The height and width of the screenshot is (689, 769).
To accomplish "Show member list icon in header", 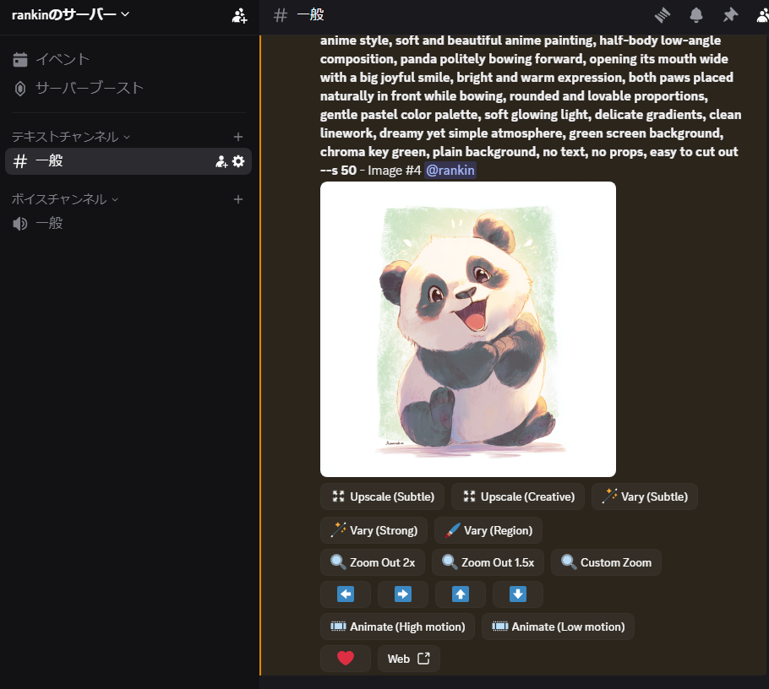I will (761, 15).
